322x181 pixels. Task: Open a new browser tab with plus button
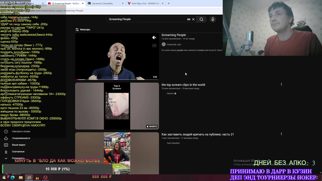169,4
